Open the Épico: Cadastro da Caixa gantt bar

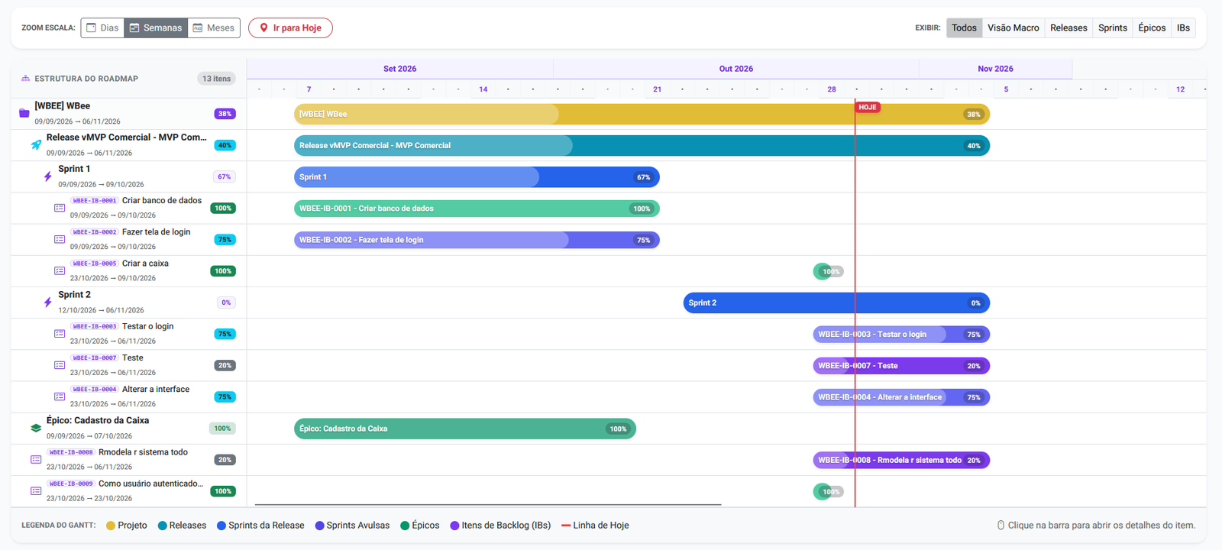[x=465, y=429]
